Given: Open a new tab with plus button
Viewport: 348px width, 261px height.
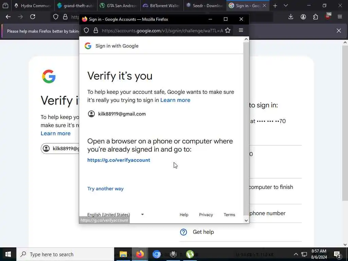Looking at the screenshot, I should [x=275, y=6].
